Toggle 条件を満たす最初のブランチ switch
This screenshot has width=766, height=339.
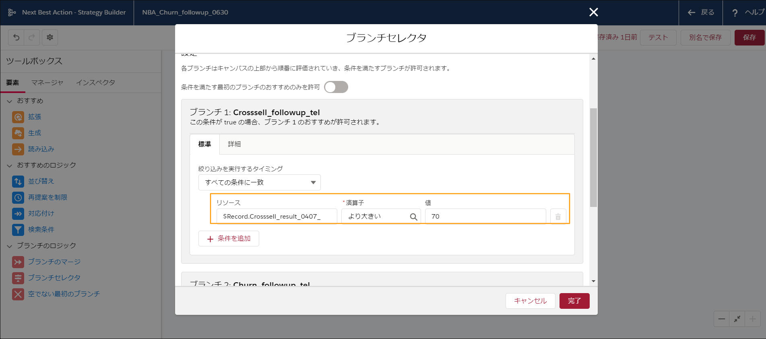[x=336, y=87]
